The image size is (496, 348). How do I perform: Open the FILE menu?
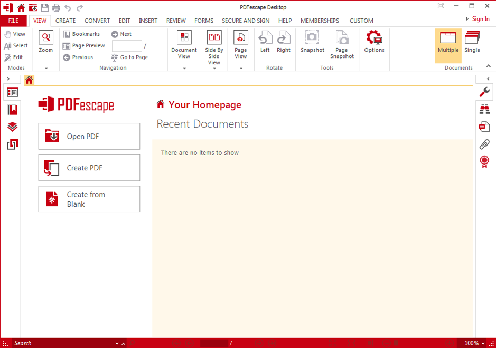(13, 21)
